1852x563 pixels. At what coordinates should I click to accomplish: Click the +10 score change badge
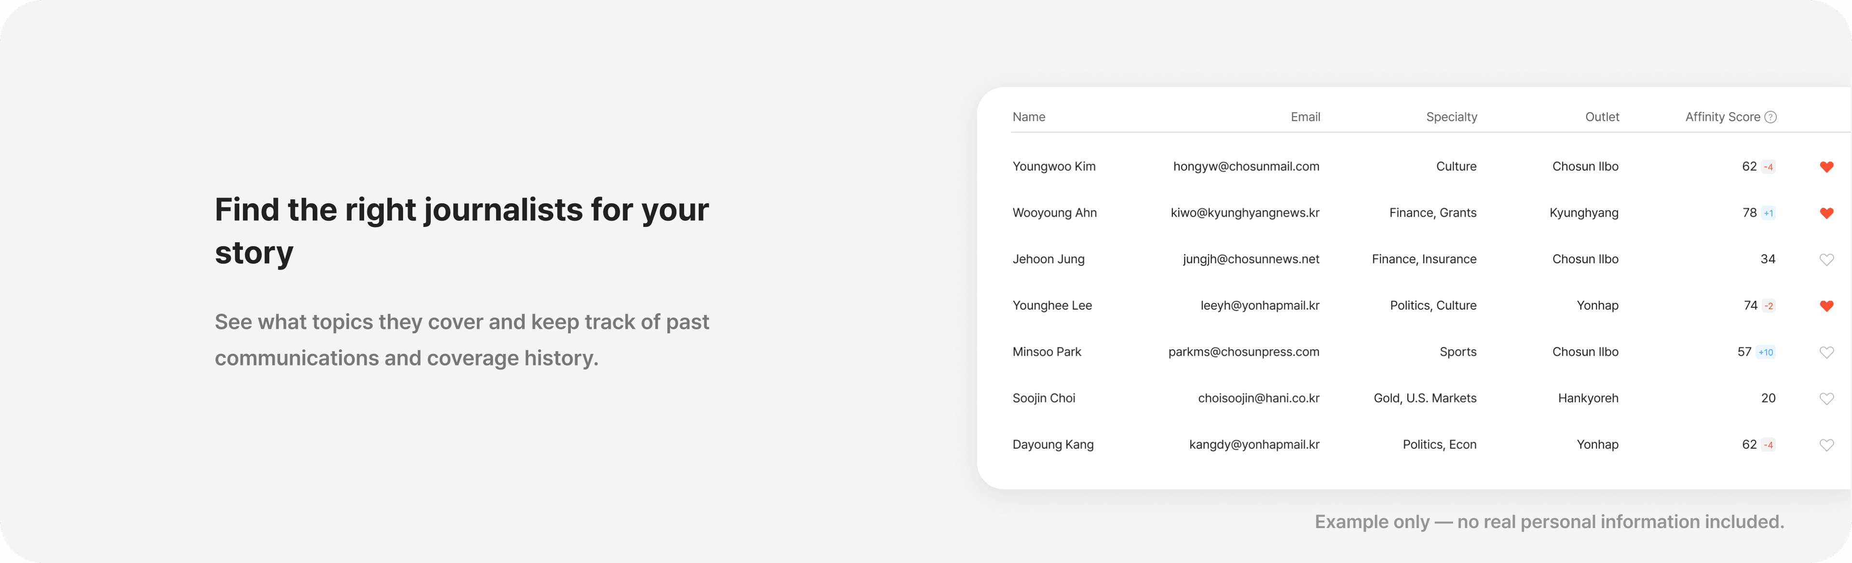point(1766,353)
